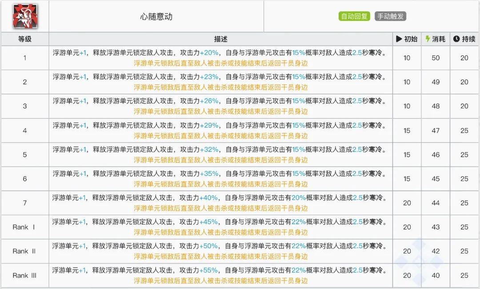Select level 1 row label
This screenshot has width=480, height=289.
click(25, 58)
